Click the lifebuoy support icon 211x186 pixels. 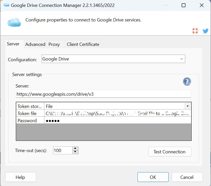tap(195, 31)
